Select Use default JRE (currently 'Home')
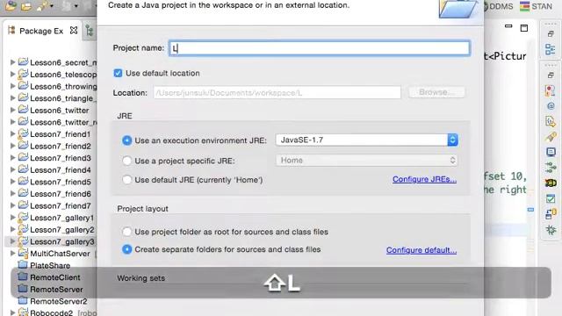Image resolution: width=562 pixels, height=316 pixels. pyautogui.click(x=126, y=179)
